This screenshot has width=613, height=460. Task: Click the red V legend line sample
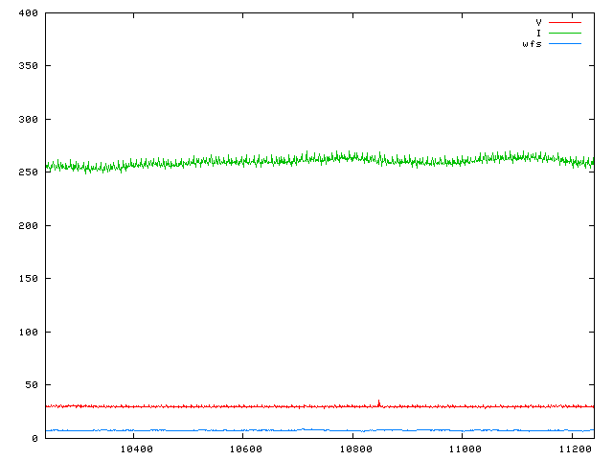click(x=564, y=21)
